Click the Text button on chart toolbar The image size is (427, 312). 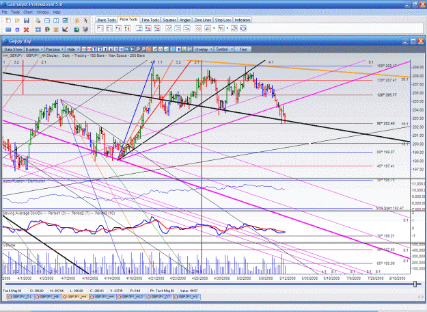point(243,49)
